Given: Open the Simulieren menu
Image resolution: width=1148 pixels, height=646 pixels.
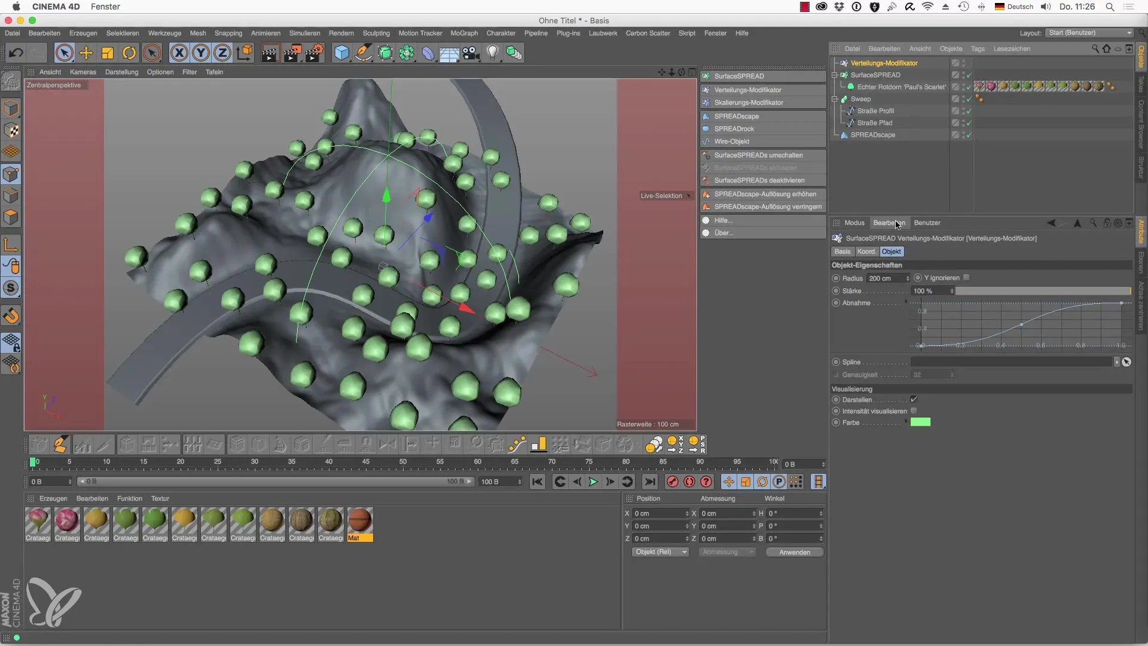Looking at the screenshot, I should (304, 33).
